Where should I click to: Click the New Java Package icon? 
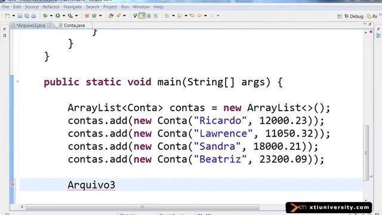coord(87,16)
